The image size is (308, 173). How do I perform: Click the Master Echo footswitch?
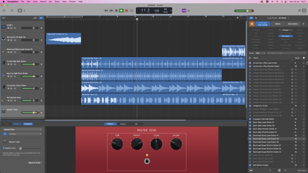[147, 161]
